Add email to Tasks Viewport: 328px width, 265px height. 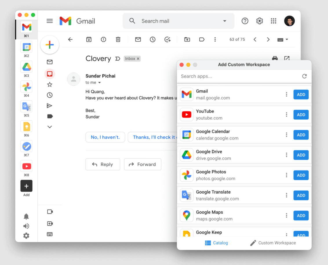[x=167, y=39]
